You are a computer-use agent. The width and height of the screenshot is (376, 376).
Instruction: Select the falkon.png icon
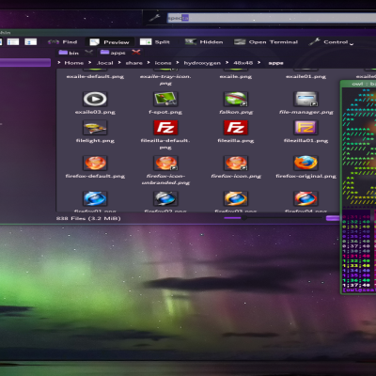tap(236, 99)
